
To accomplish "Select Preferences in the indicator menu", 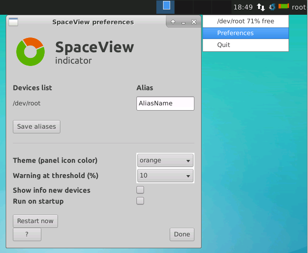I will (x=246, y=33).
